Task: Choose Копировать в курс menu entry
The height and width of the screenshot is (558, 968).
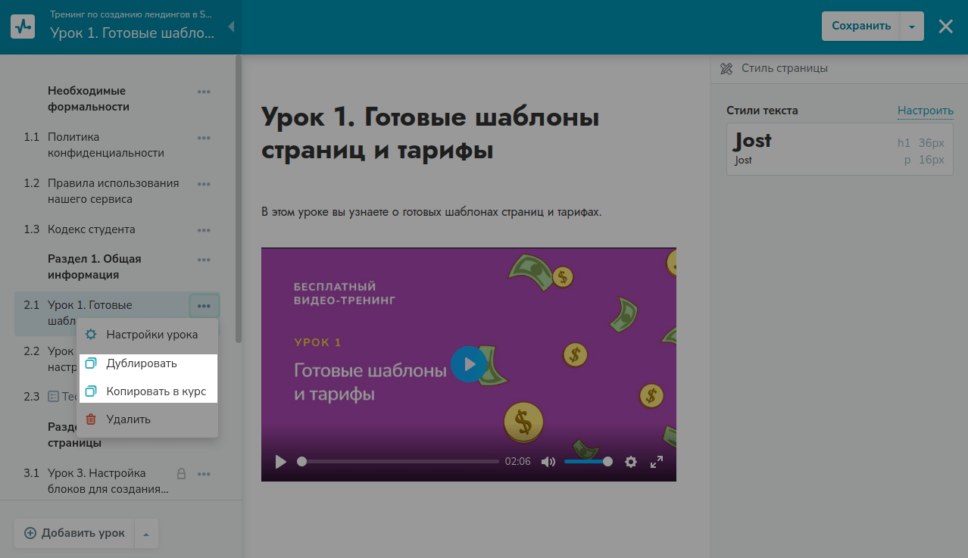Action: pyautogui.click(x=156, y=391)
